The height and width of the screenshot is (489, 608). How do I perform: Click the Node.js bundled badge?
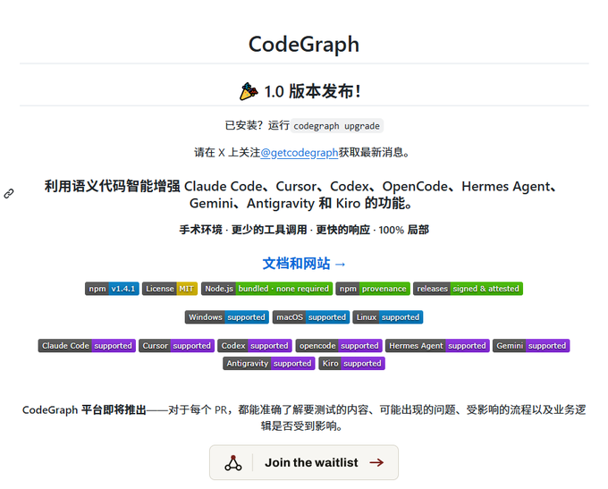(x=266, y=289)
